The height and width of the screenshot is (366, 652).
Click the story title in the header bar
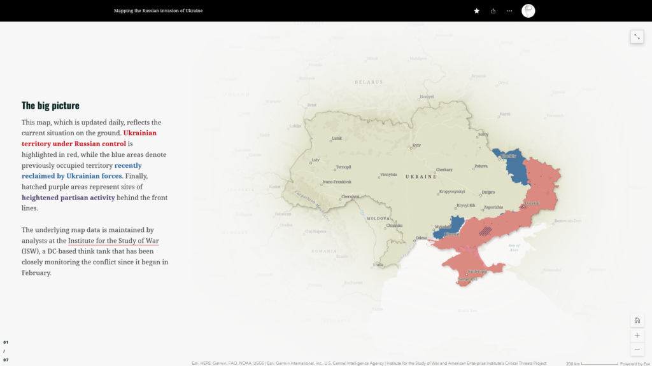[x=159, y=11]
